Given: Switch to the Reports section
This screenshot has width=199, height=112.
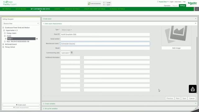Looking at the screenshot, I should click(x=175, y=6).
